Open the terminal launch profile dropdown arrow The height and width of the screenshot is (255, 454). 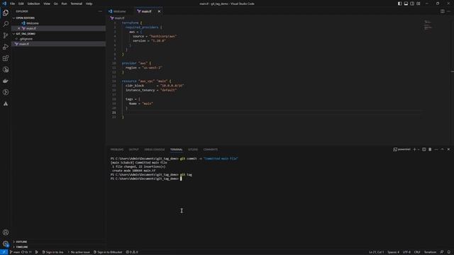tap(419, 149)
